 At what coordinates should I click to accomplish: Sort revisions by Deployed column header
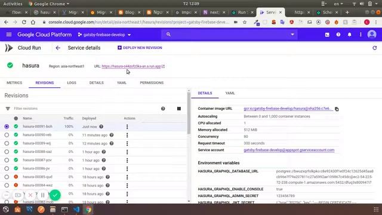89,118
